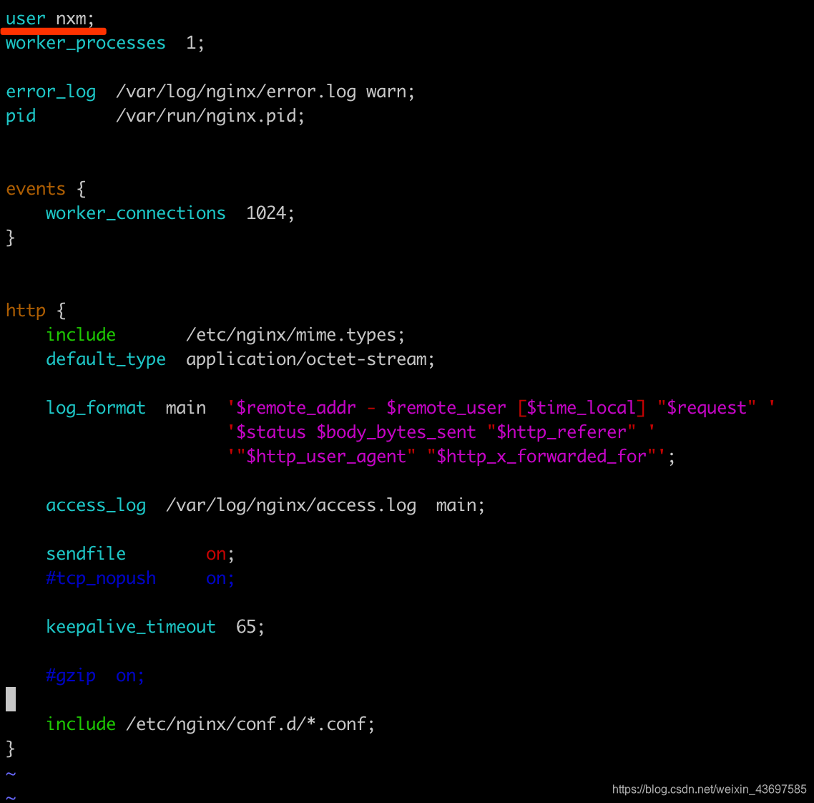Viewport: 814px width, 803px height.
Task: Click the 'pid' directive keyword
Action: (x=21, y=117)
